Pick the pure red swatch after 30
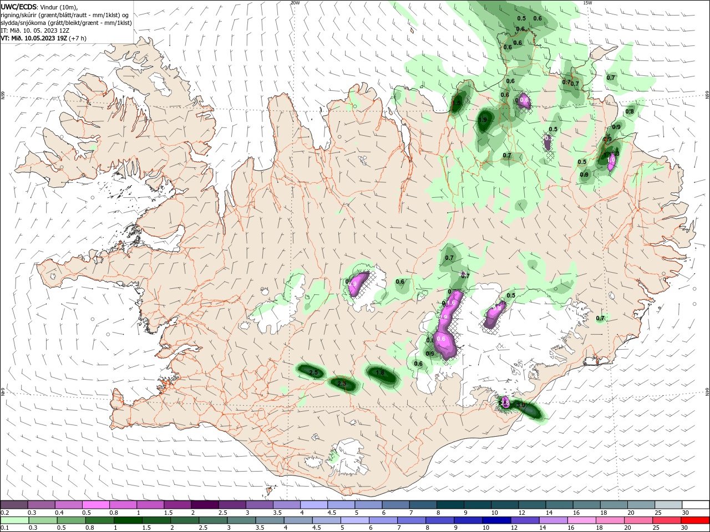 pos(696,520)
